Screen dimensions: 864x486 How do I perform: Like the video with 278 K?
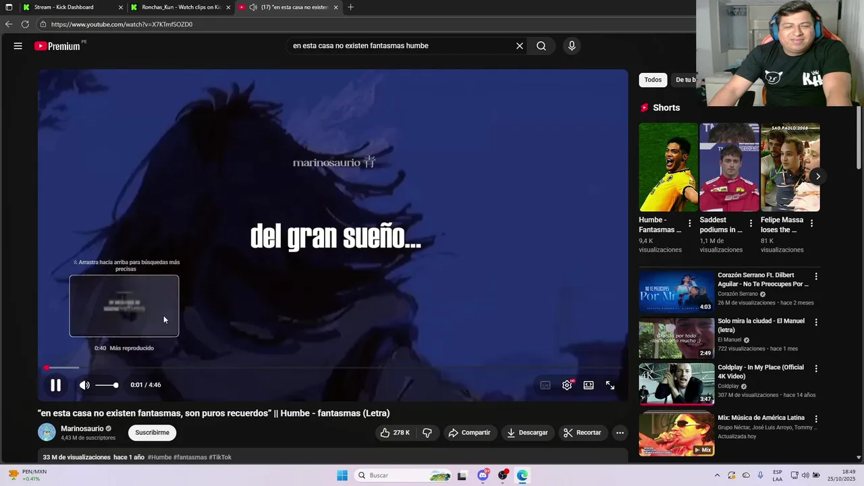pos(395,433)
